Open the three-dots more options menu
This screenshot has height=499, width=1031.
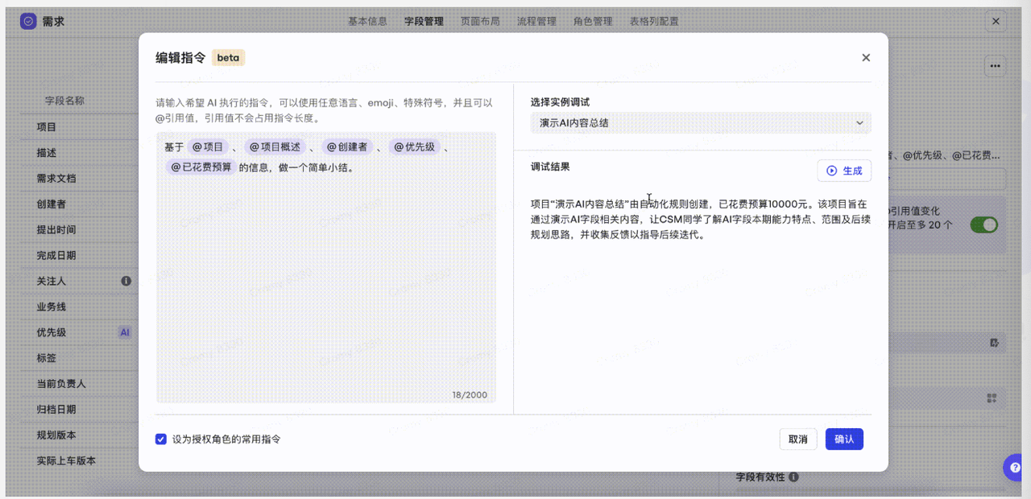click(996, 66)
